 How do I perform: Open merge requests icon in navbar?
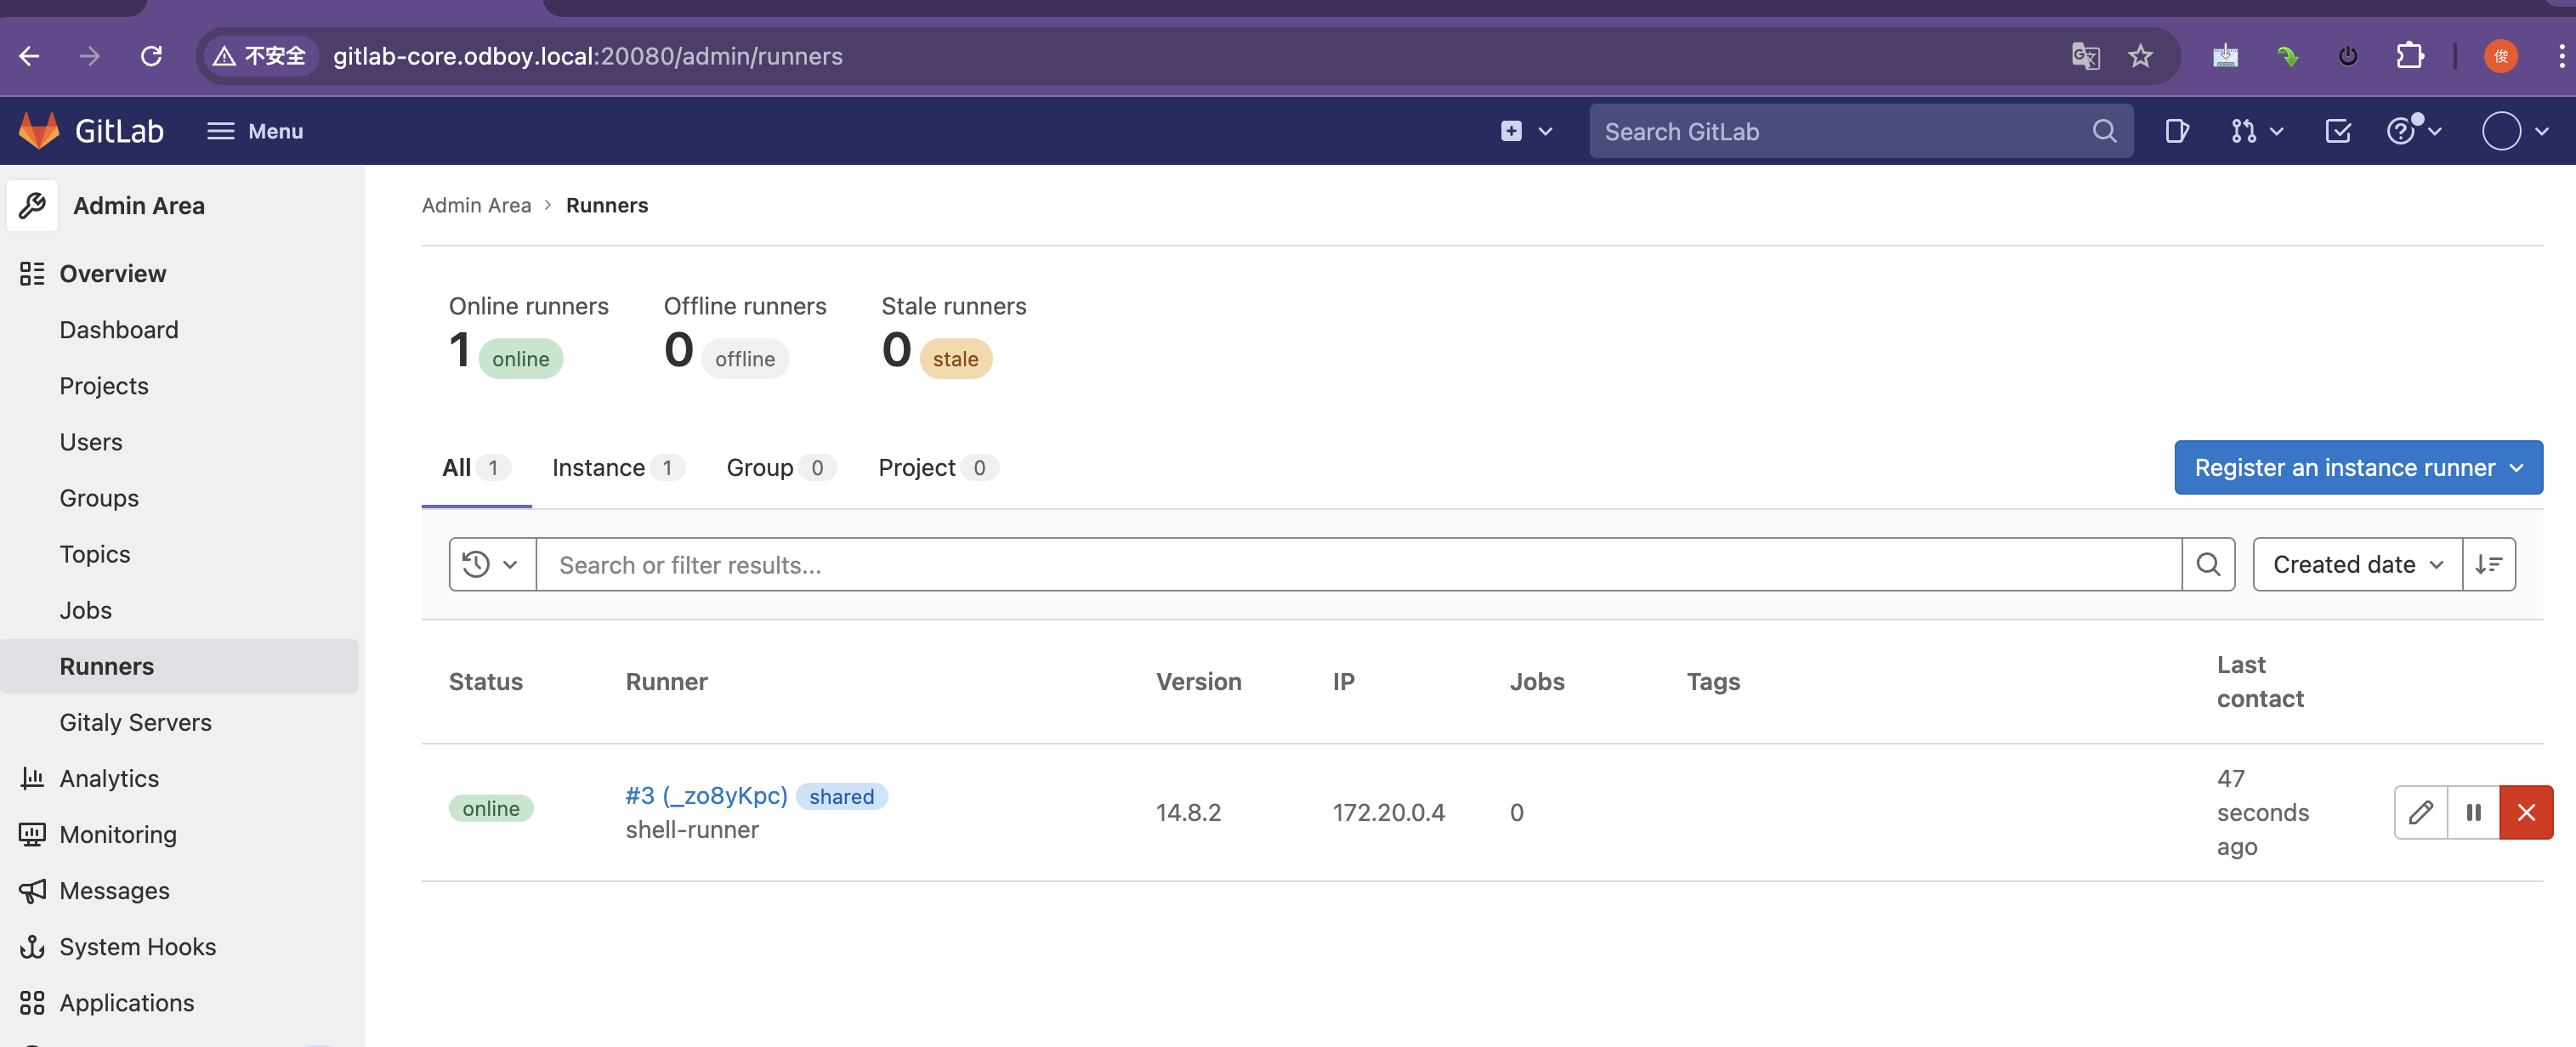tap(2244, 131)
